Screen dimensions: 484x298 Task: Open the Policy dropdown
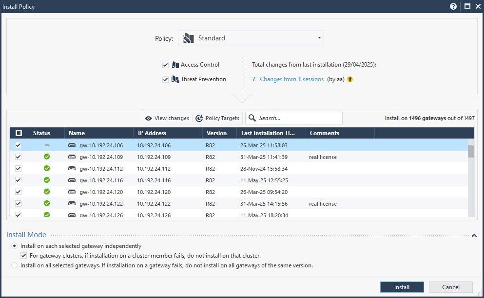coord(251,38)
